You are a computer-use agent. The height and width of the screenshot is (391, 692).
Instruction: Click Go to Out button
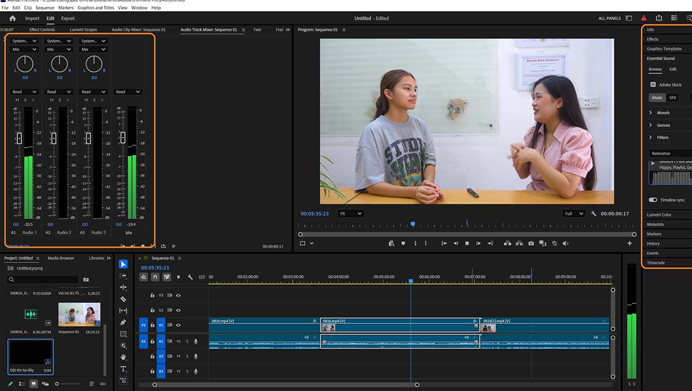pyautogui.click(x=490, y=243)
